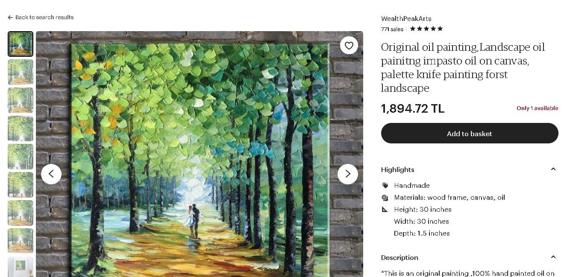Collapse the Highlights section chevron
The width and height of the screenshot is (567, 277).
tap(553, 169)
